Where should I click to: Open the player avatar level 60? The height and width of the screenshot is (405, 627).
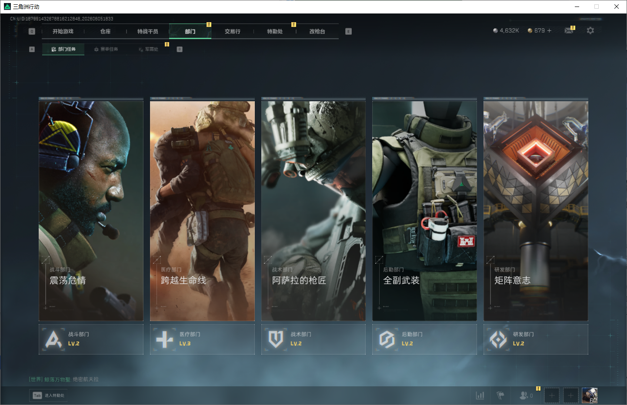pyautogui.click(x=590, y=395)
